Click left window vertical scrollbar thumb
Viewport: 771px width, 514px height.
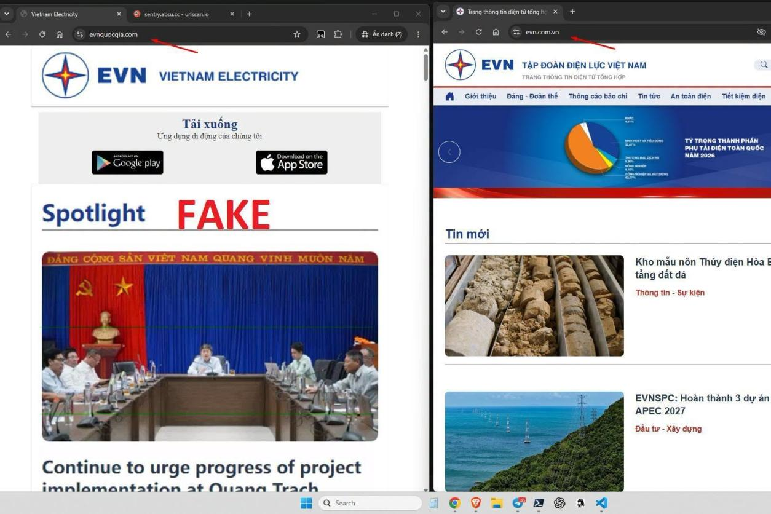tap(425, 67)
